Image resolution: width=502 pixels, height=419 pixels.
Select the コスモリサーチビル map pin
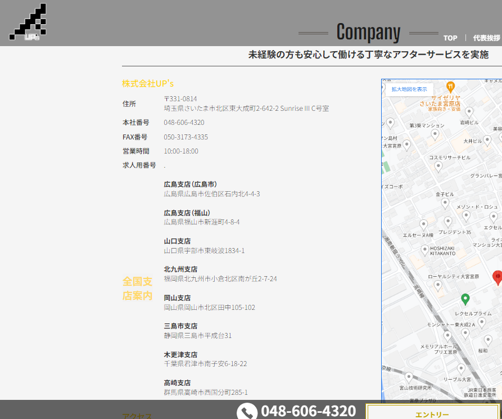[x=438, y=166]
